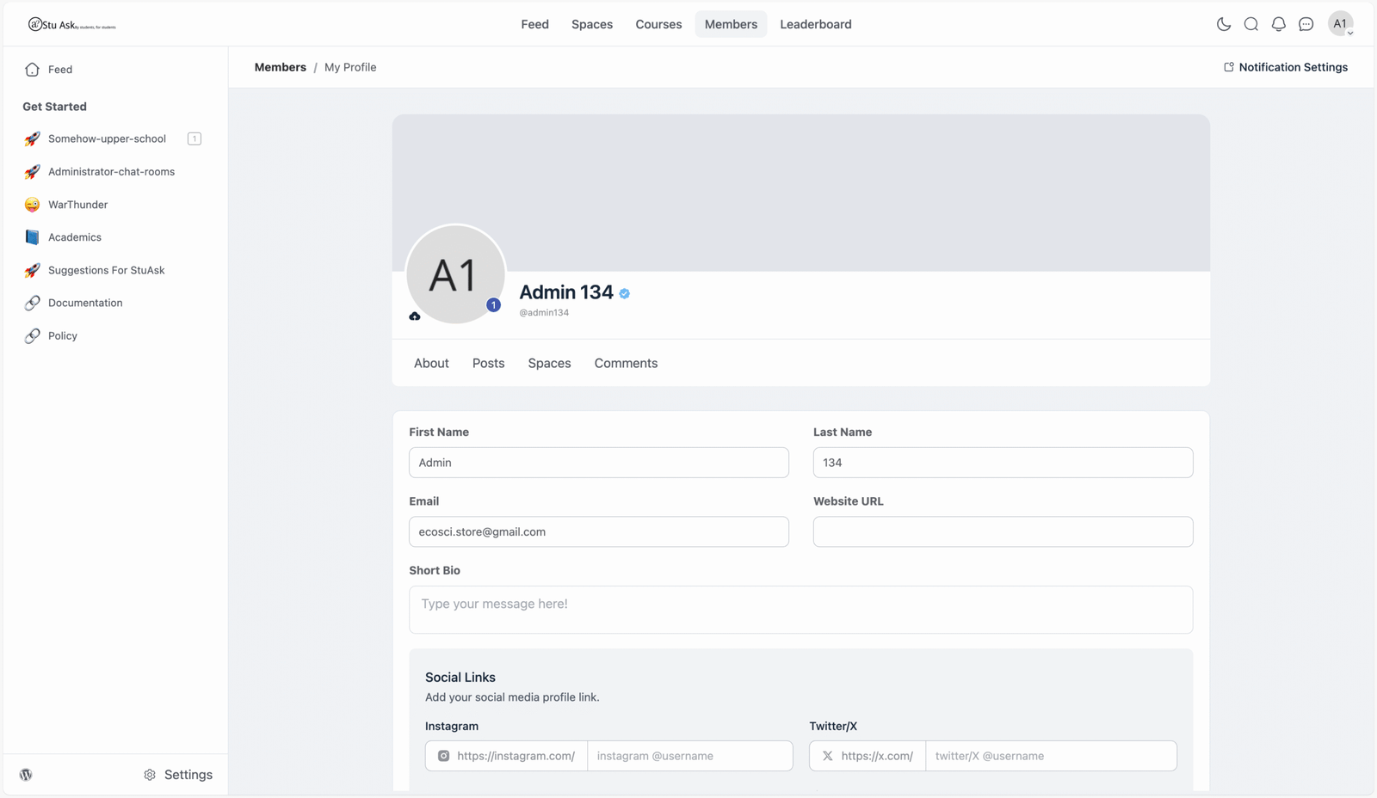Toggle dark mode with the moon icon
Screen dimensions: 1377x798
(1223, 24)
